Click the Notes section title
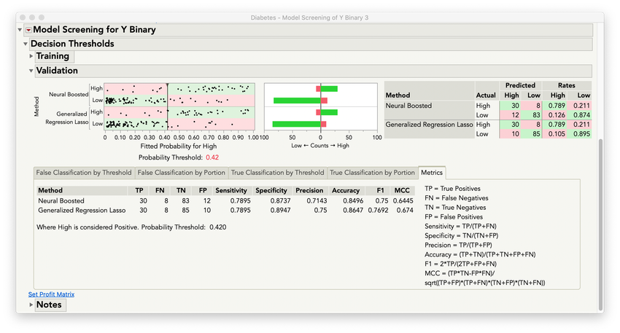The height and width of the screenshot is (333, 620). (49, 305)
